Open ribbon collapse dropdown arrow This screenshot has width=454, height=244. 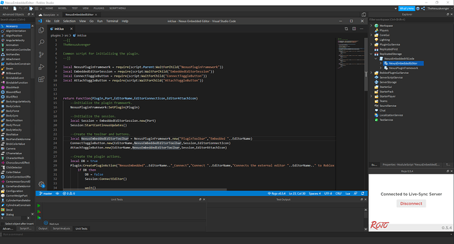[x=395, y=9]
